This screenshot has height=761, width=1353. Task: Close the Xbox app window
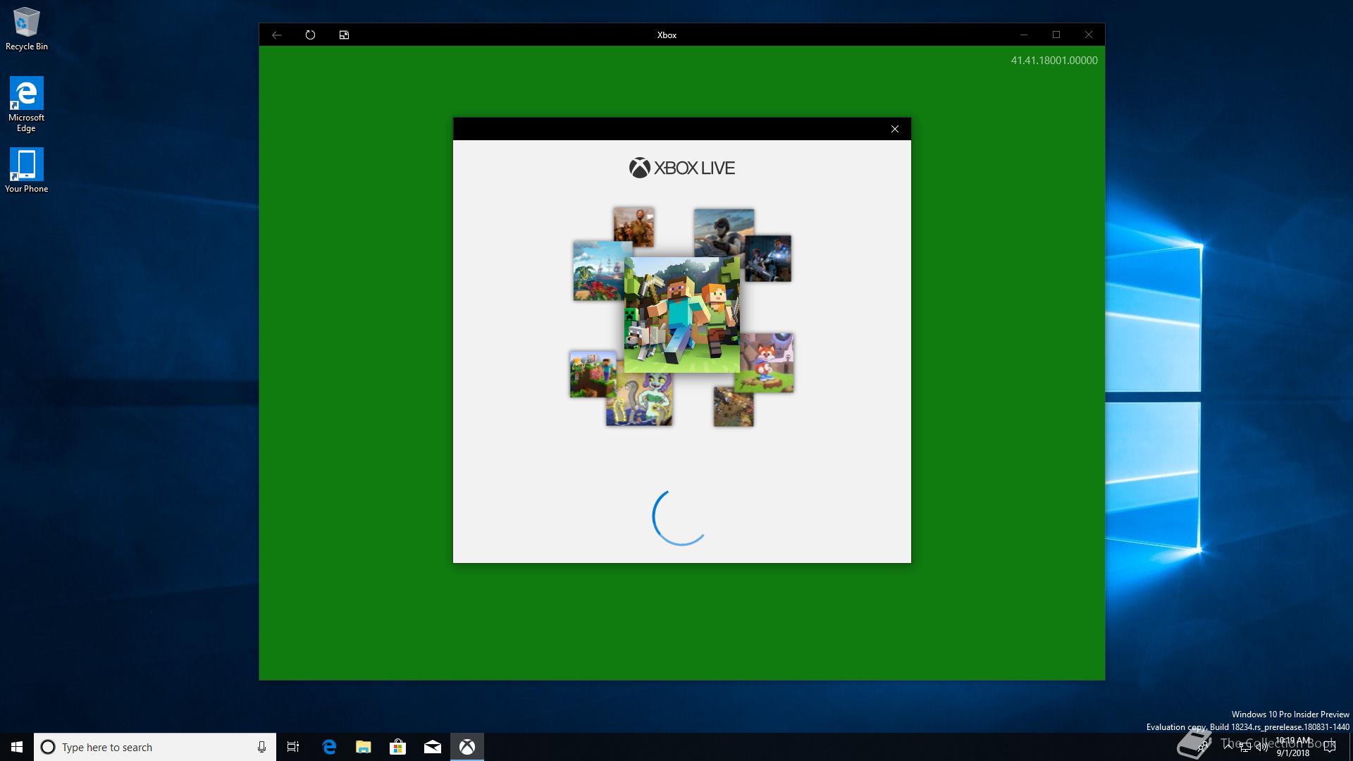[x=1089, y=35]
